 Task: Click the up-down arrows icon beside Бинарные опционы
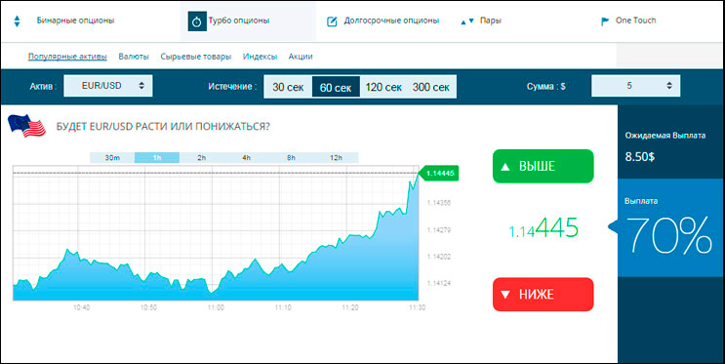pyautogui.click(x=18, y=21)
